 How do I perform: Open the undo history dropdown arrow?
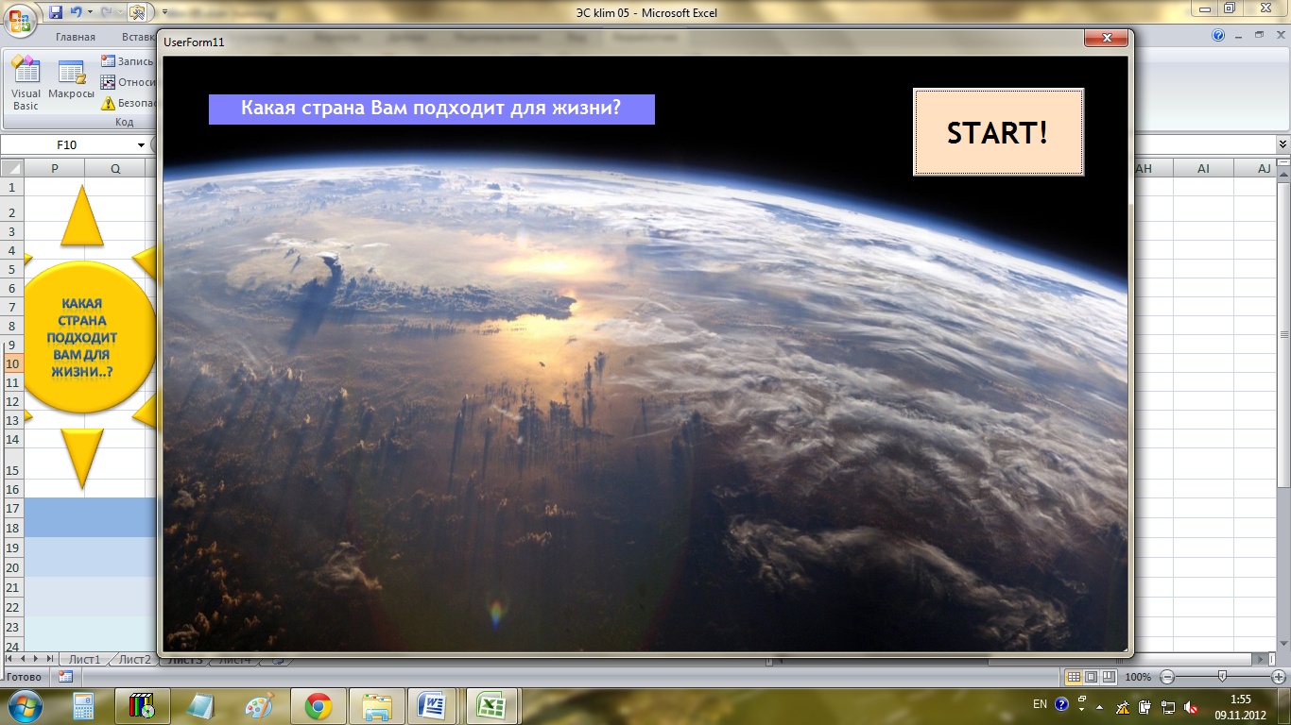[90, 12]
